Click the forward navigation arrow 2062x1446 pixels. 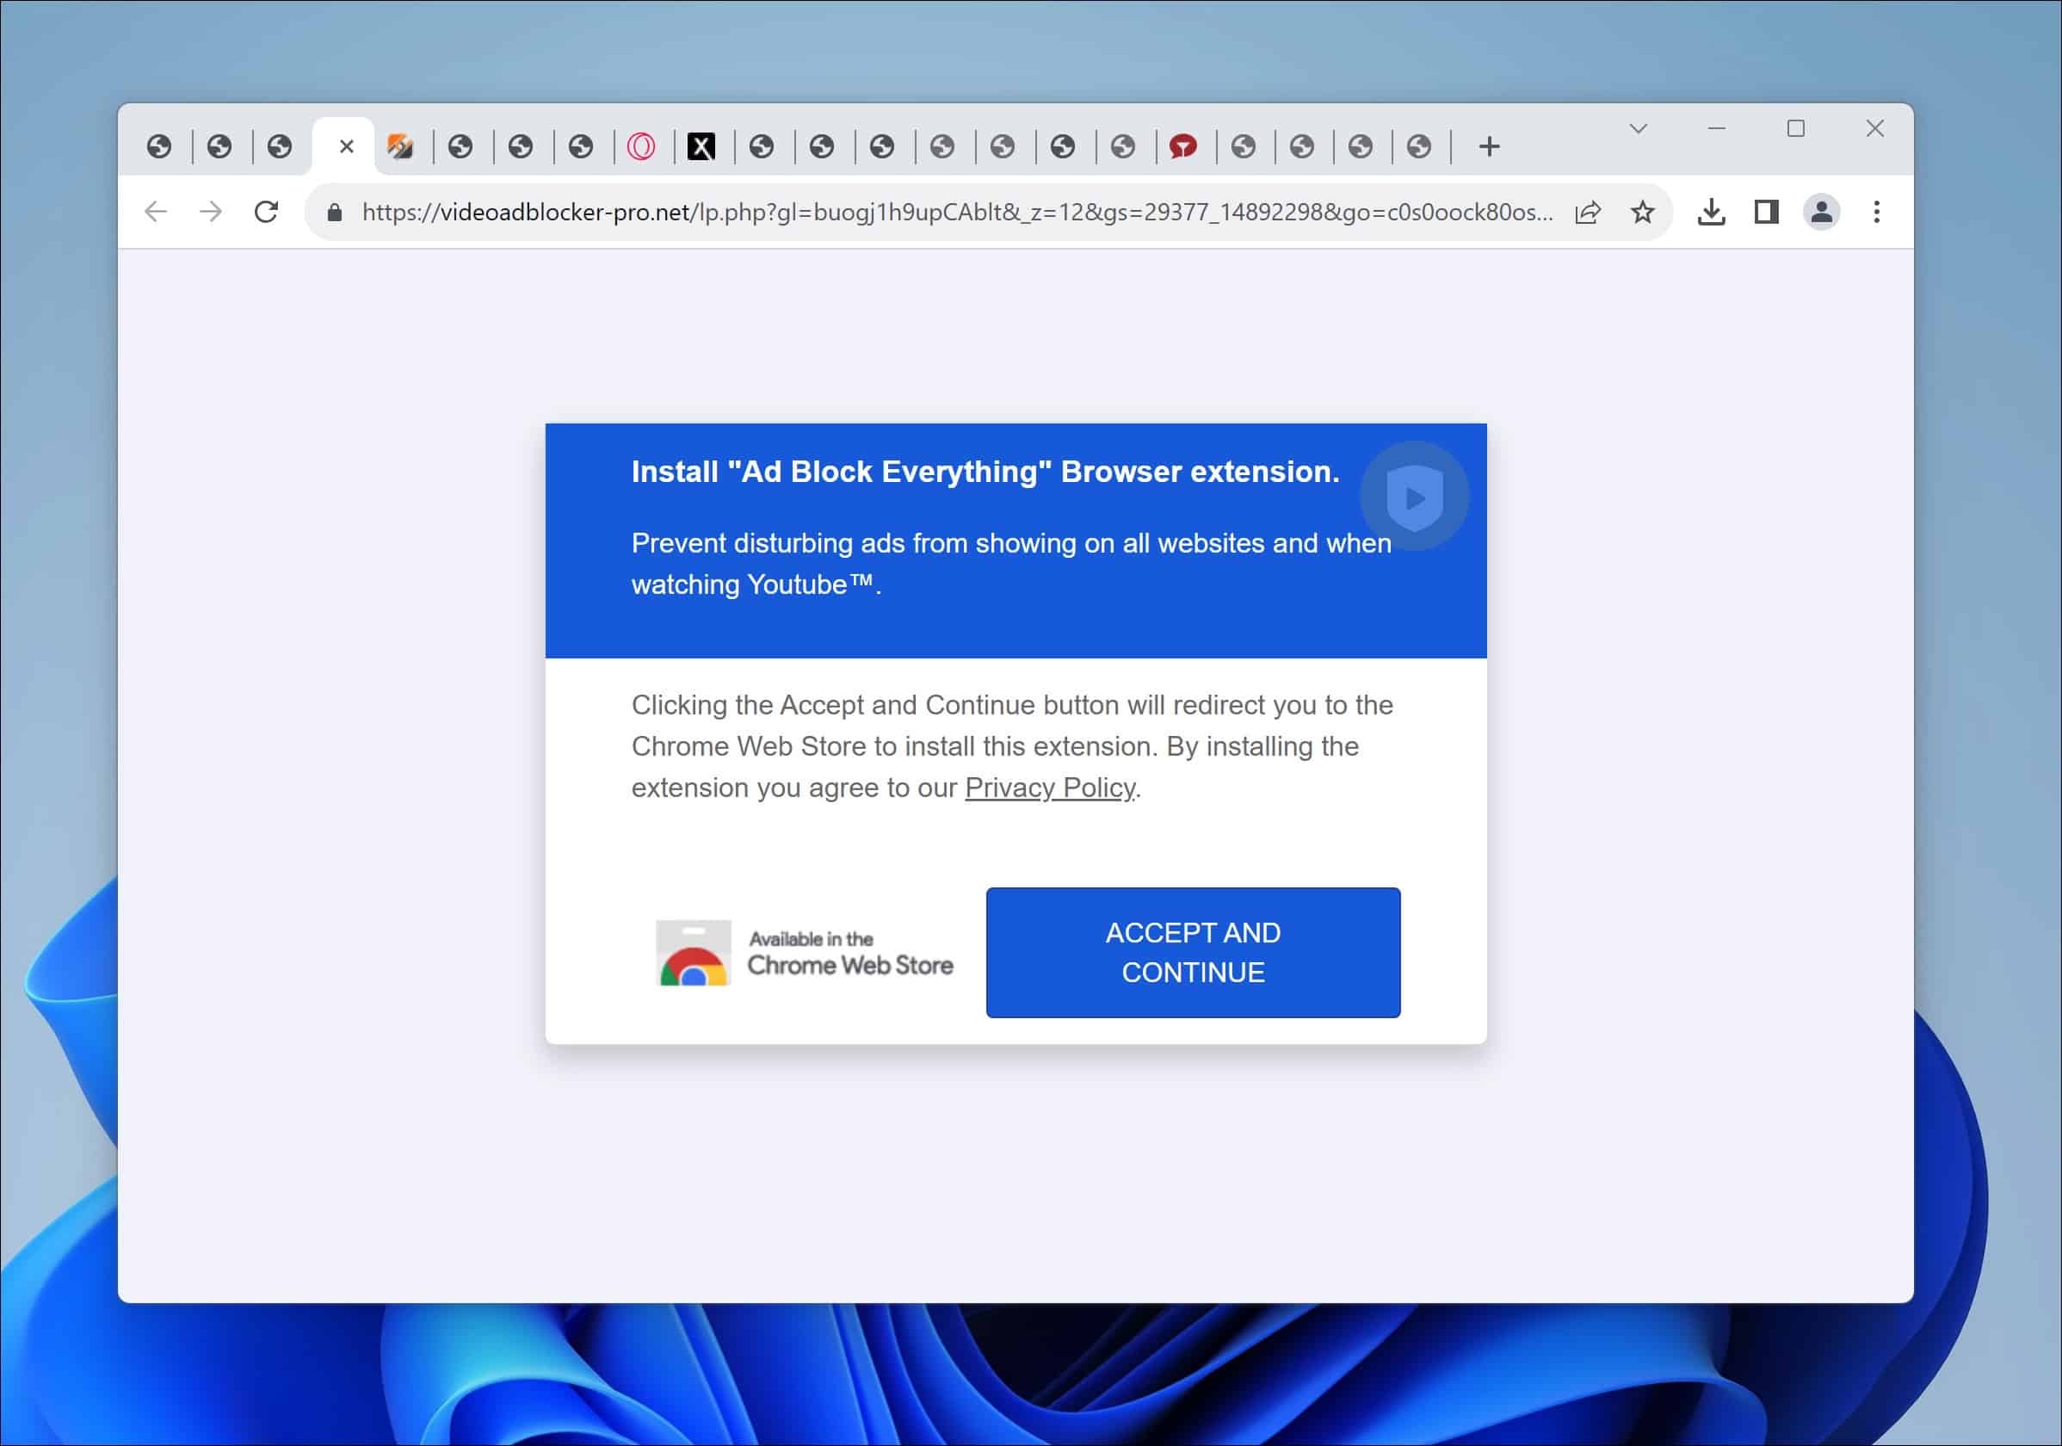pos(211,212)
